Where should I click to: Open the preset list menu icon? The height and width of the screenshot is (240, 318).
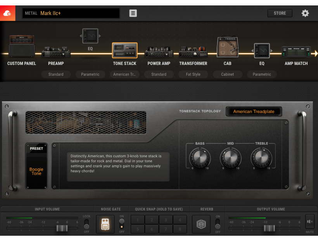coord(133,13)
